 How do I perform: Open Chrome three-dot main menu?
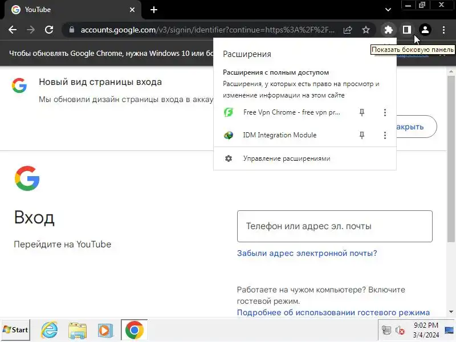pos(443,30)
